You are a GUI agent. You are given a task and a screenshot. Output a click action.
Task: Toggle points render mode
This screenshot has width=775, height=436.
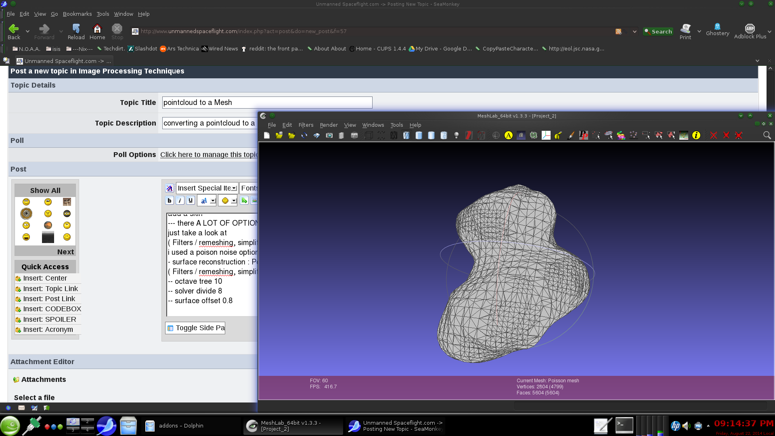pos(381,136)
